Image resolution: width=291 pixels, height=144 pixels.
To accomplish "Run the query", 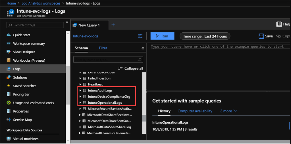I will tap(162, 36).
